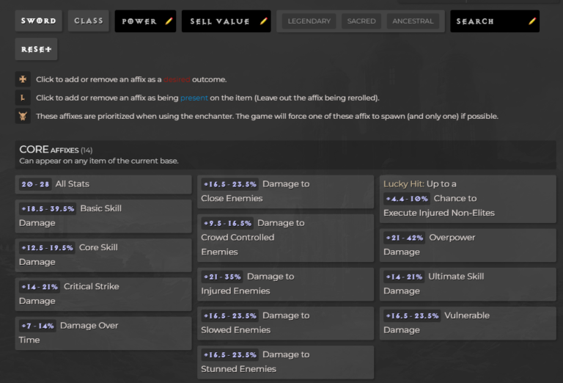This screenshot has height=383, width=563.
Task: Choose the Overpower Damage affix
Action: pyautogui.click(x=468, y=245)
